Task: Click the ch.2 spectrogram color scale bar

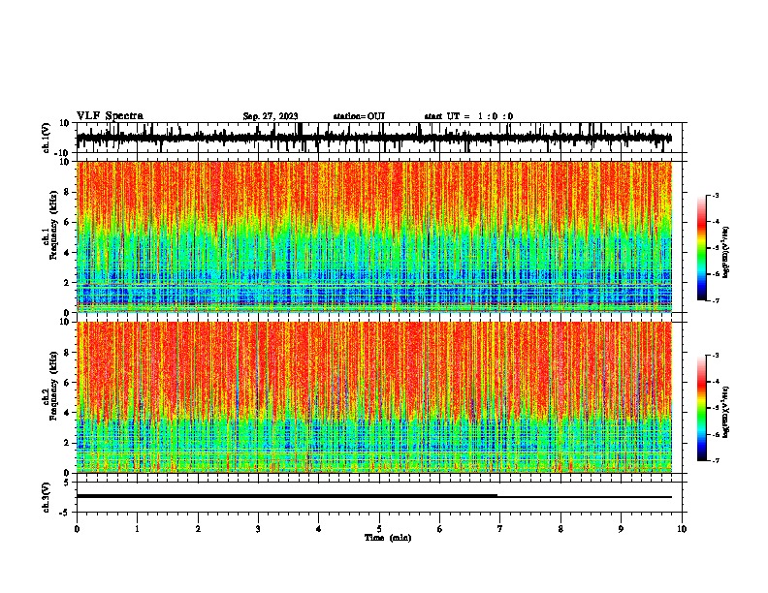Action: pyautogui.click(x=701, y=408)
